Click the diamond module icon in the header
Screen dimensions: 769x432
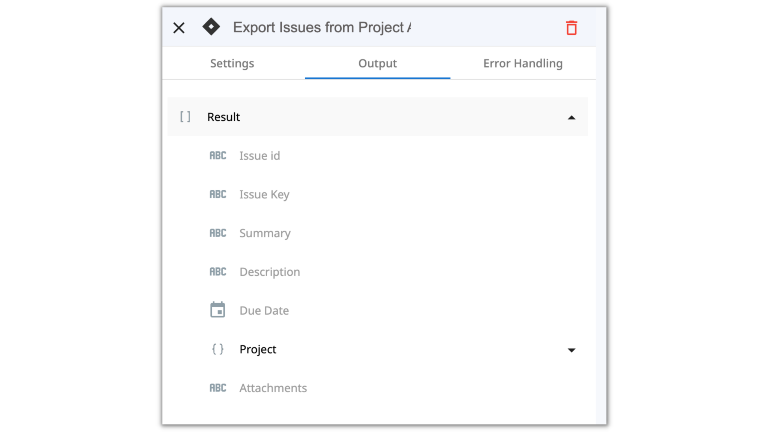(211, 27)
